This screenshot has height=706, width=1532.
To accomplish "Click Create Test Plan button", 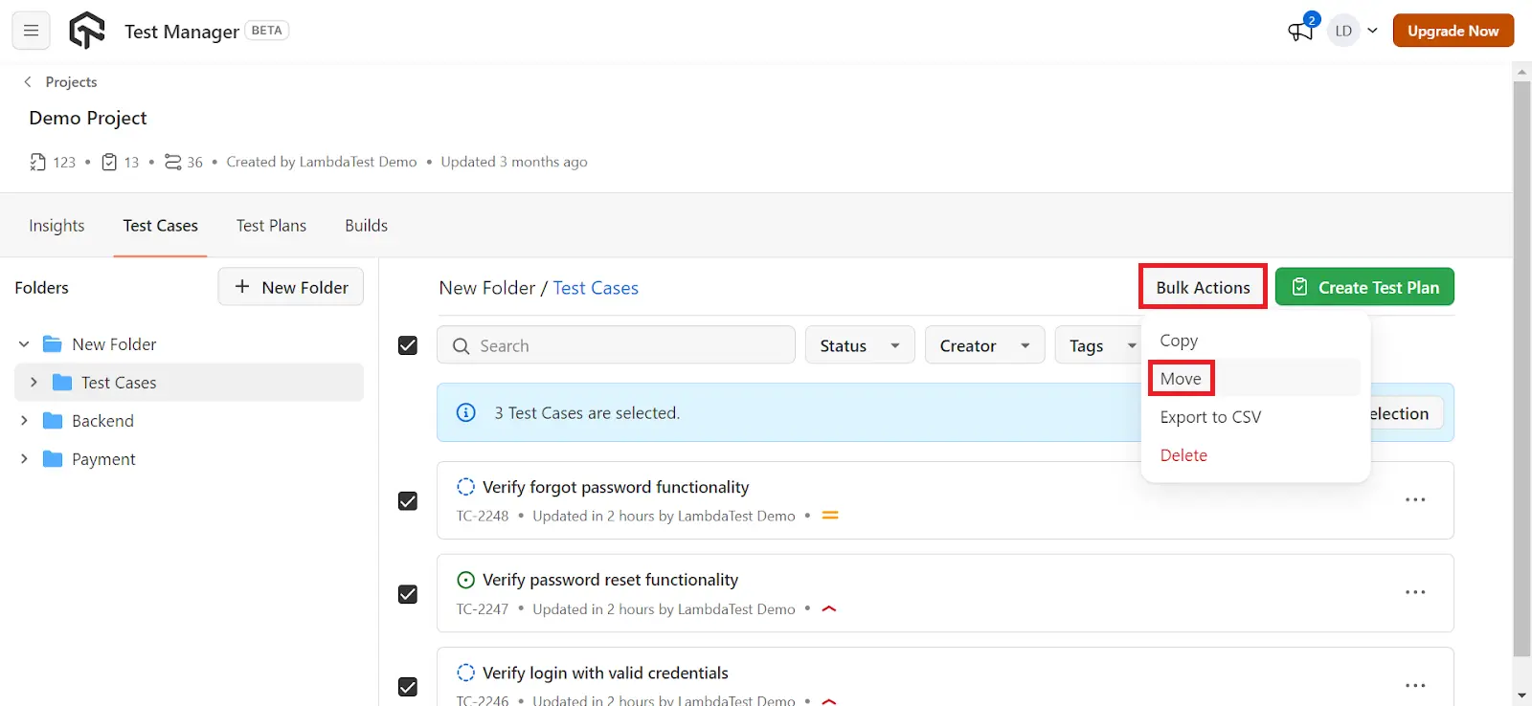I will click(1364, 287).
